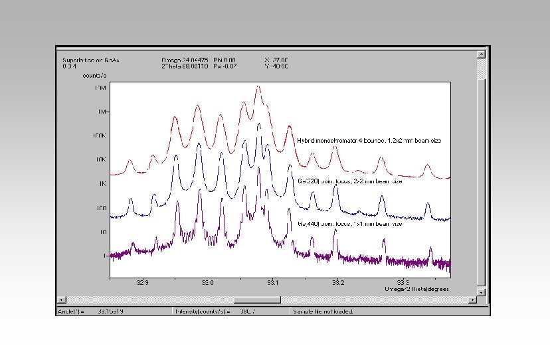Click the blue curve central peak
The width and height of the screenshot is (550, 354).
tap(259, 125)
